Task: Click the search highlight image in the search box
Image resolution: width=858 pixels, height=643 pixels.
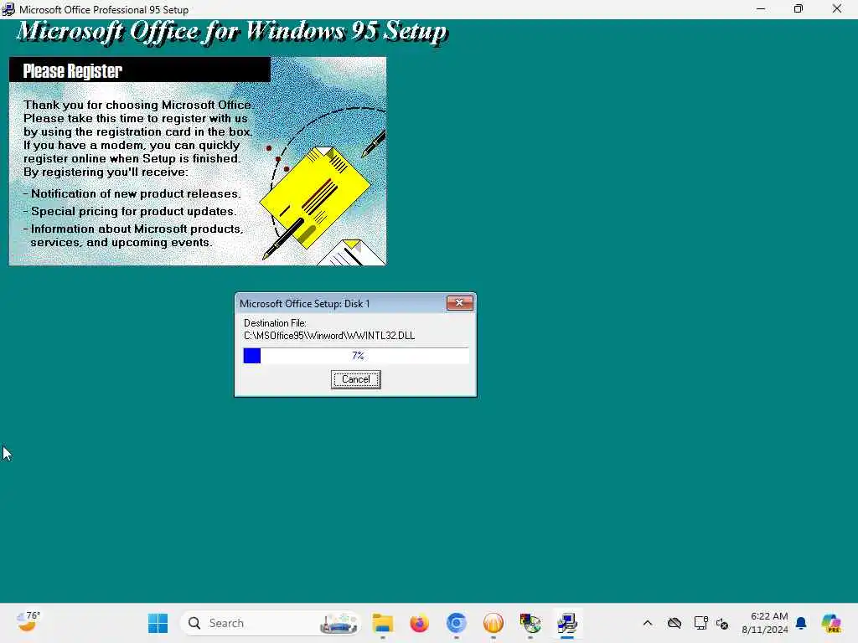Action: [339, 623]
